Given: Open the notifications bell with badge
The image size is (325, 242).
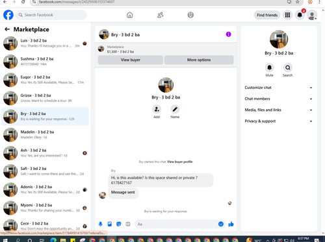Looking at the screenshot, I should tap(300, 15).
